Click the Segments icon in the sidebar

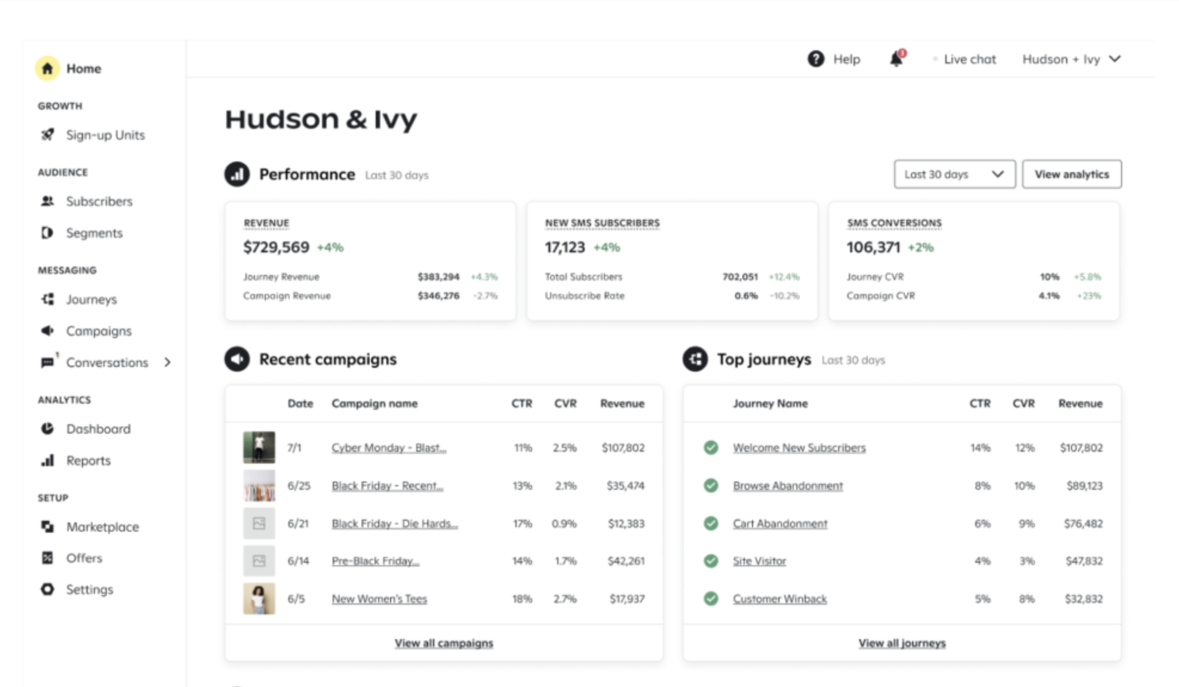[48, 233]
